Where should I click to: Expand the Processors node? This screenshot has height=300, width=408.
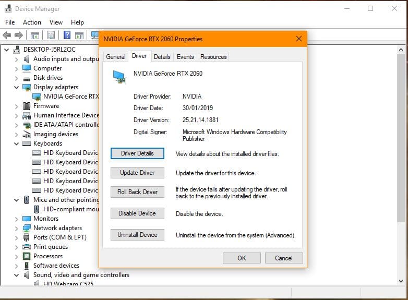coord(16,257)
